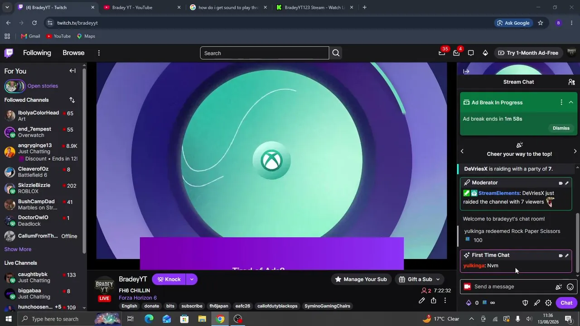
Task: Open StreamElements username in chat
Action: 499,193
